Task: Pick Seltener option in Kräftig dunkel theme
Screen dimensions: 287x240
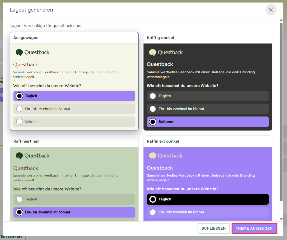Action: click(153, 122)
